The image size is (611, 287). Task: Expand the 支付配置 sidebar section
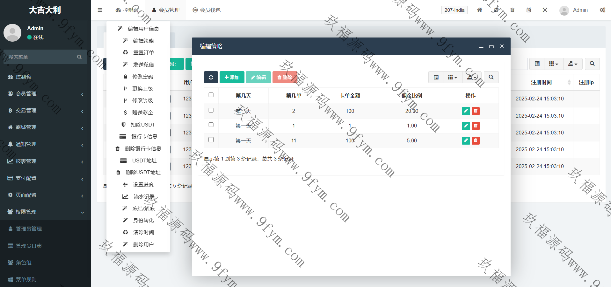tap(45, 178)
